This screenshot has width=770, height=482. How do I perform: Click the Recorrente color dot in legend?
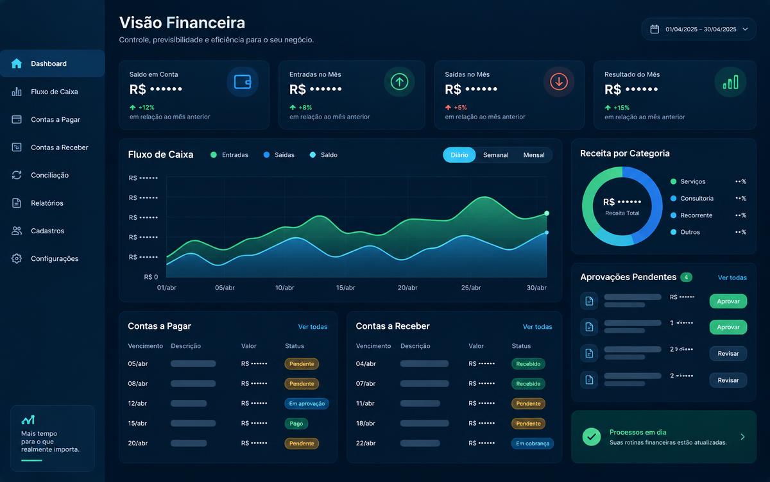[673, 215]
